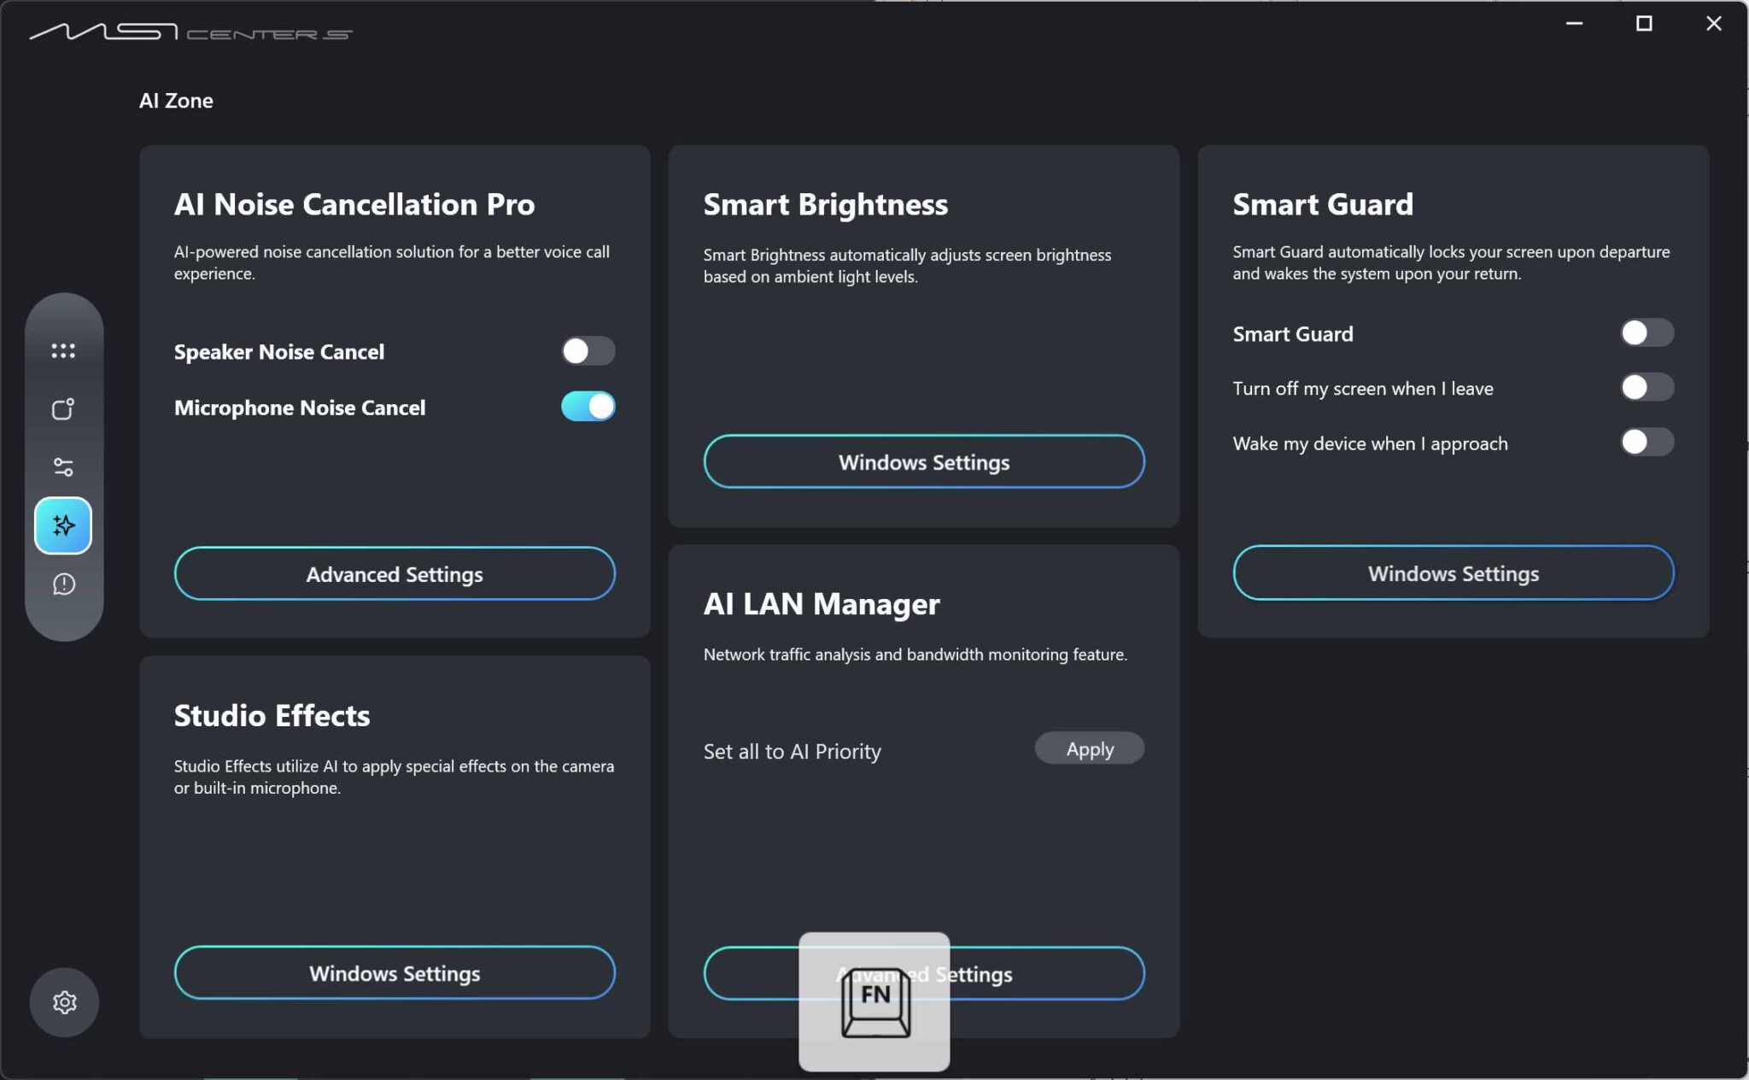The width and height of the screenshot is (1749, 1080).
Task: Turn on the Smart Guard switch
Action: (x=1647, y=333)
